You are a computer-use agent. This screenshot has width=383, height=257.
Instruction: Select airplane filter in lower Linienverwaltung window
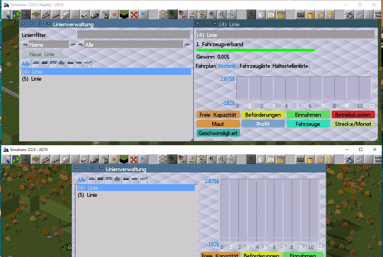(143, 179)
